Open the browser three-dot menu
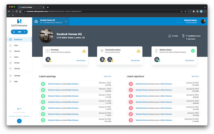 pos(205,12)
